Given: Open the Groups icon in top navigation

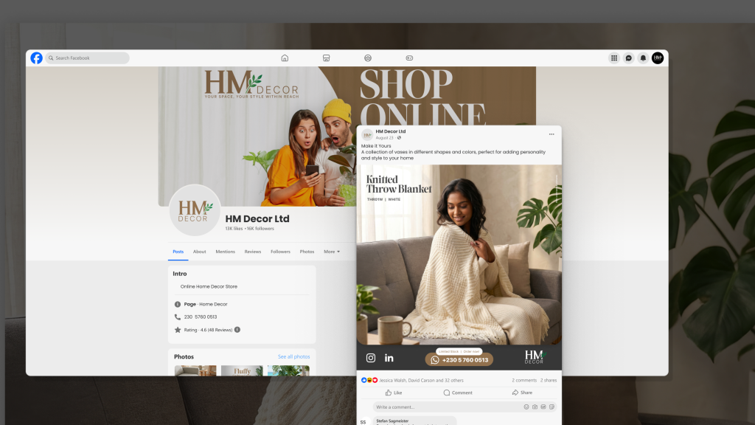Looking at the screenshot, I should tap(368, 58).
